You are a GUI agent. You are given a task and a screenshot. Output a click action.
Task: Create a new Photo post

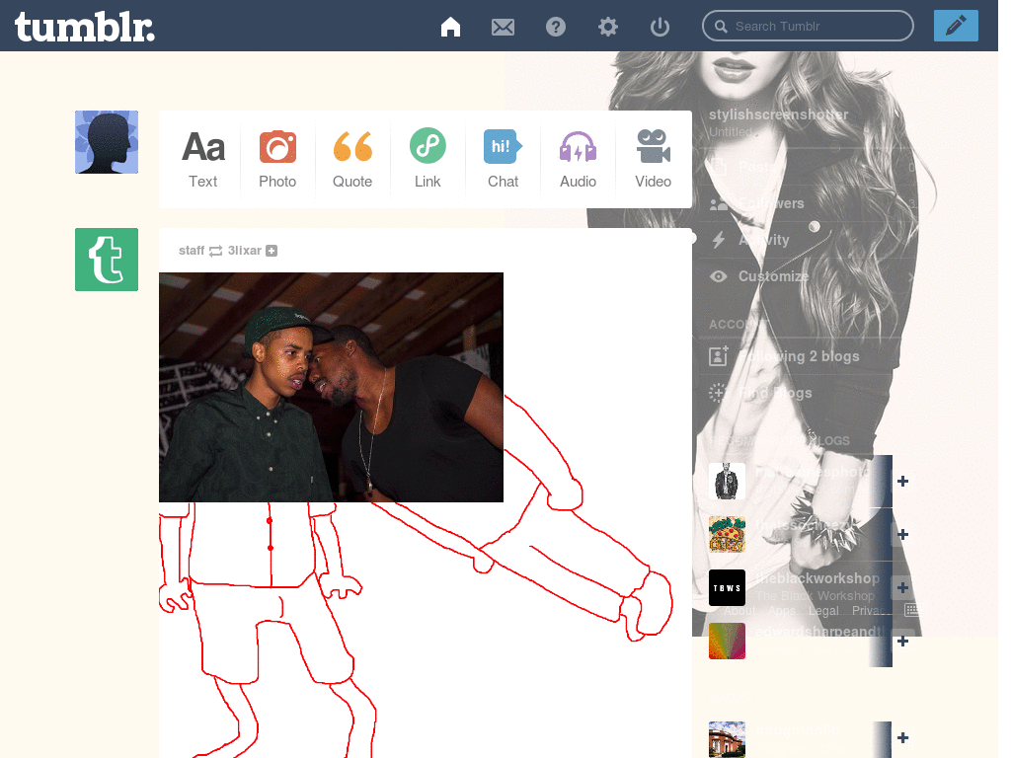point(277,159)
